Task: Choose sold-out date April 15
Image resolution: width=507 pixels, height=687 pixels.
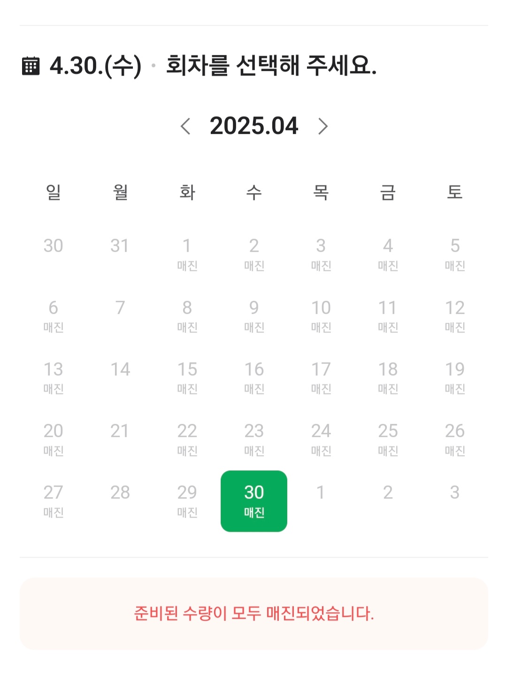Action: click(x=187, y=378)
